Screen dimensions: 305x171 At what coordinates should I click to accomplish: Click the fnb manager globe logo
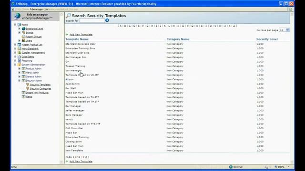coord(17,16)
